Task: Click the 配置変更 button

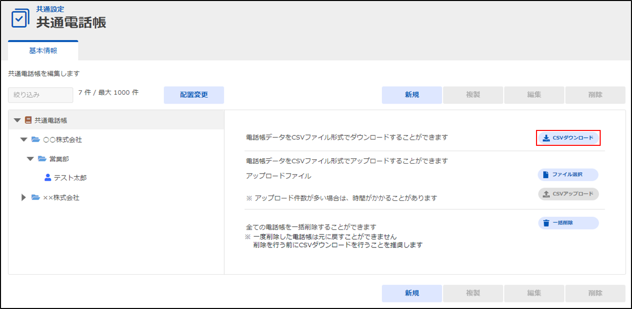Action: pyautogui.click(x=193, y=95)
